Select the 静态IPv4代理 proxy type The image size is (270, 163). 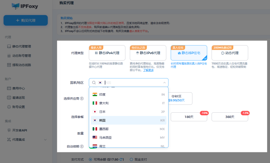pyautogui.click(x=107, y=53)
